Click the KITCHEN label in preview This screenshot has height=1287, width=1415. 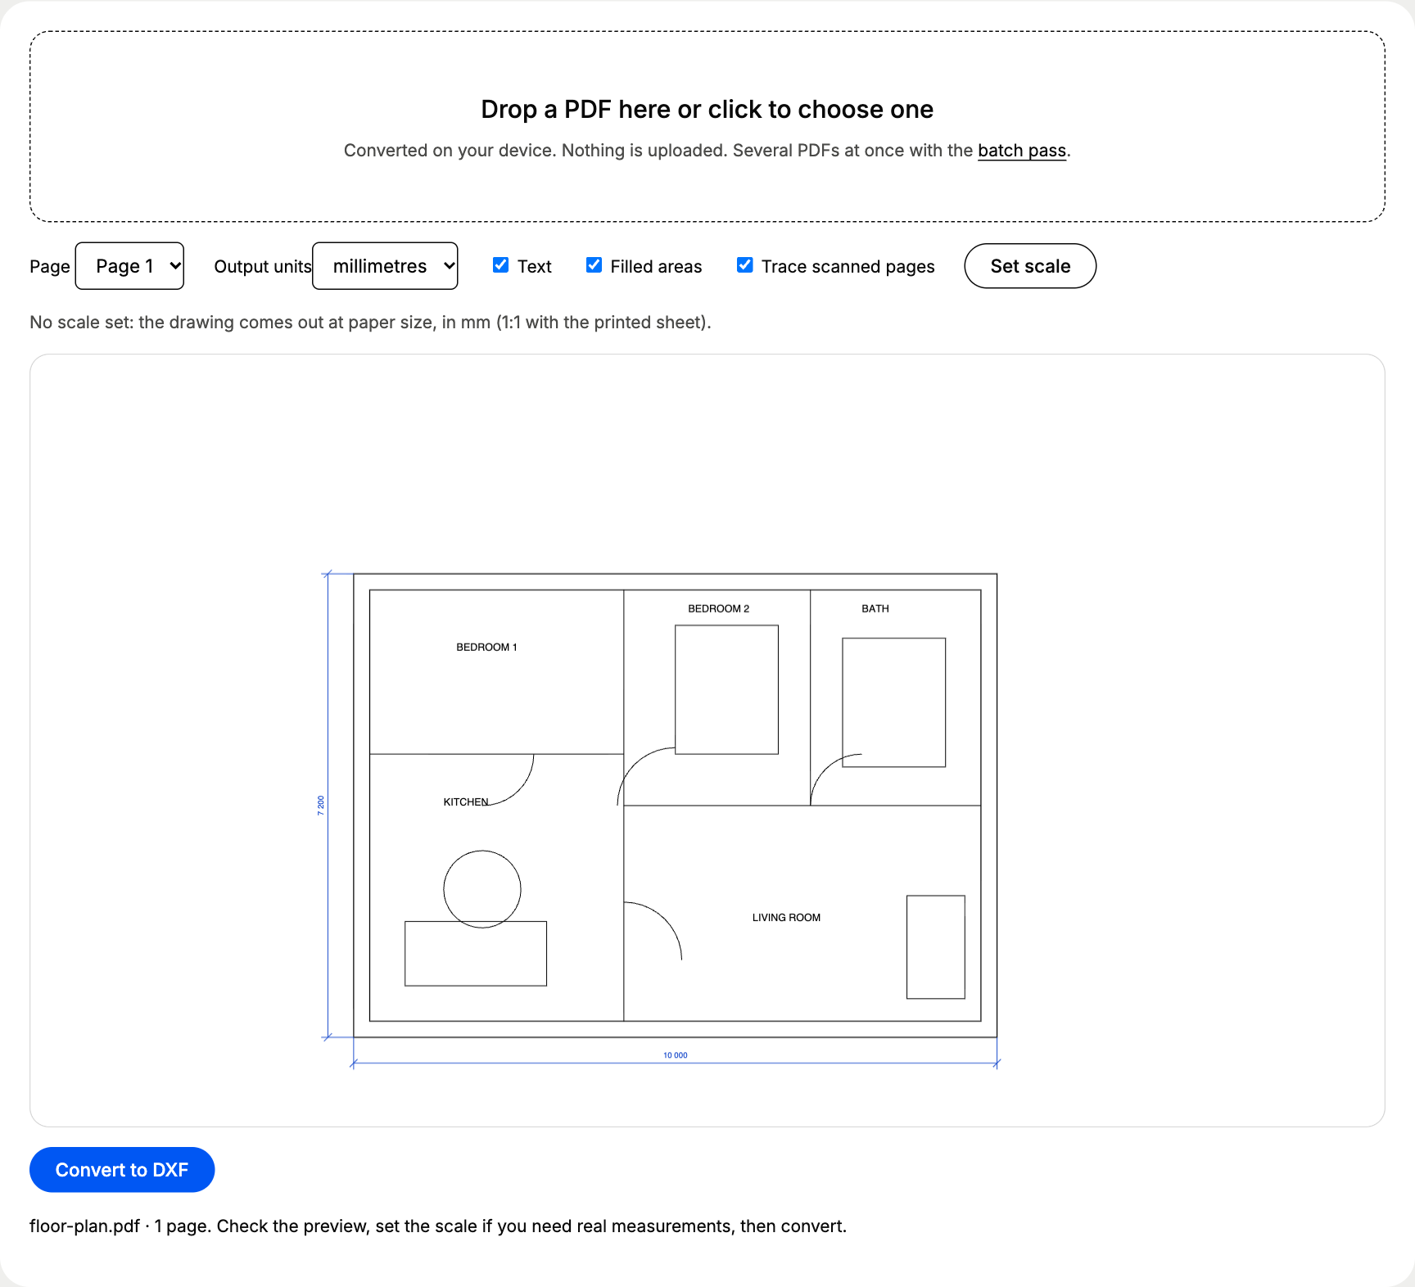point(466,802)
